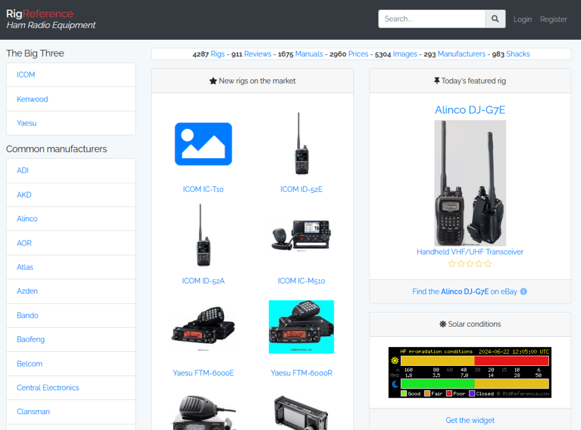Select Alinco in Common manufacturers list

pos(71,219)
